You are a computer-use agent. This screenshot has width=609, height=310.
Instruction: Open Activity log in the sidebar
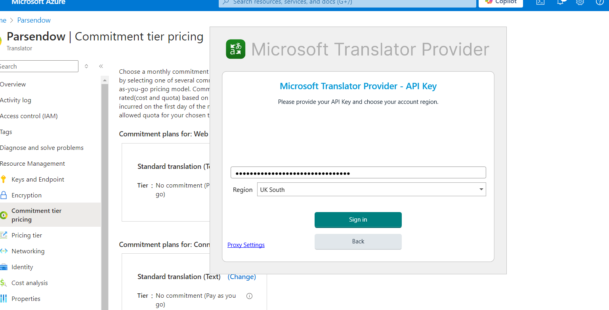[15, 100]
